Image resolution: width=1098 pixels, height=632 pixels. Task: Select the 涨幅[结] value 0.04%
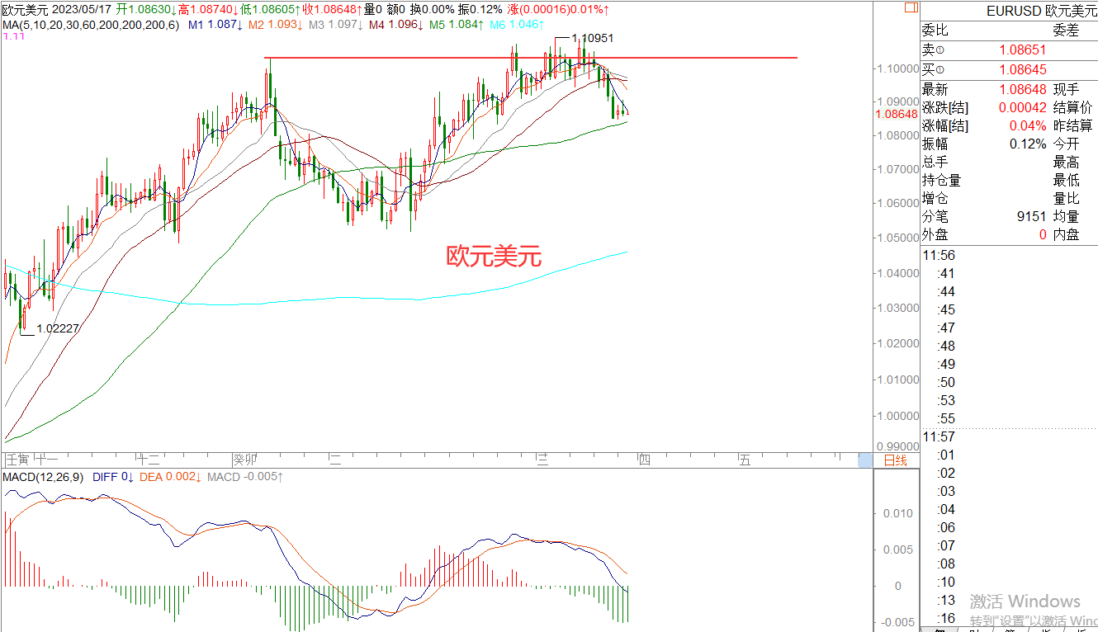pos(1028,125)
